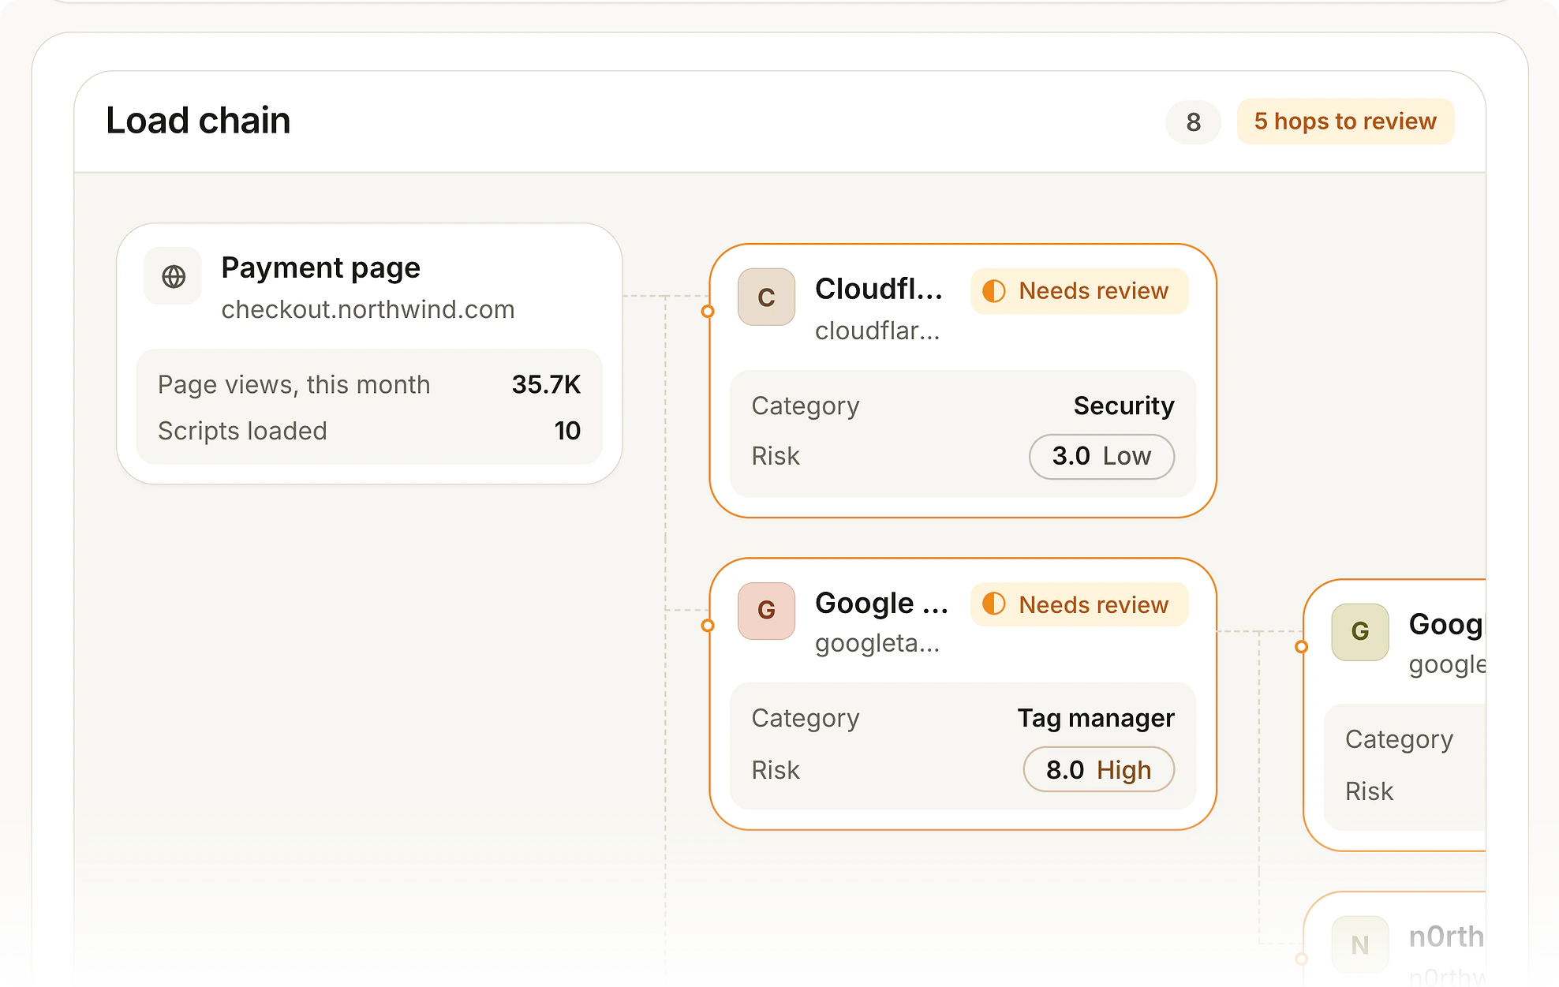This screenshot has width=1559, height=987.
Task: Click the orange connector dot on the Google Tag manager card
Action: click(708, 626)
